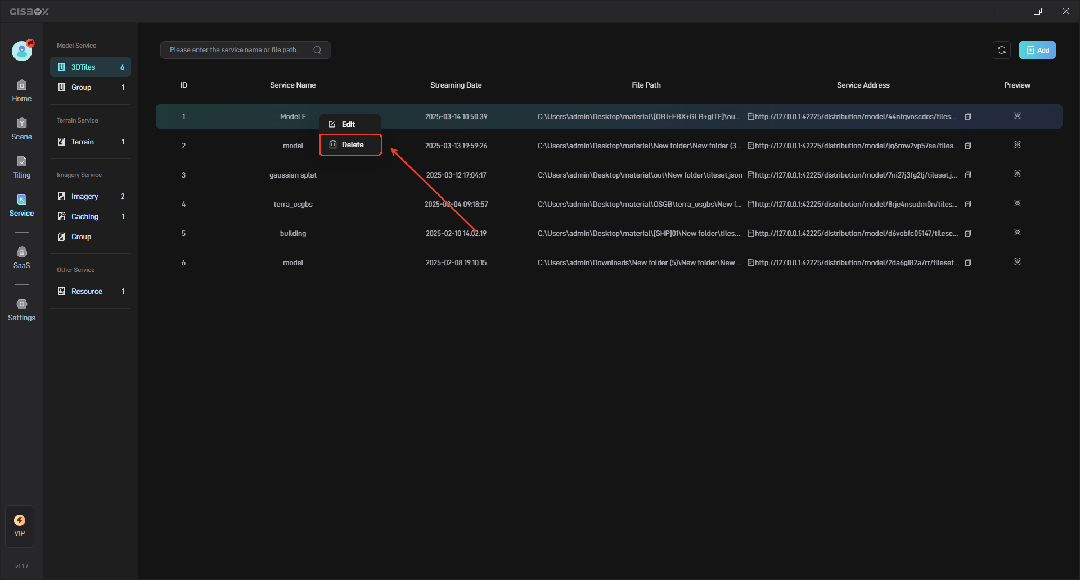Viewport: 1080px width, 580px height.
Task: Open the Resource service list
Action: point(91,291)
